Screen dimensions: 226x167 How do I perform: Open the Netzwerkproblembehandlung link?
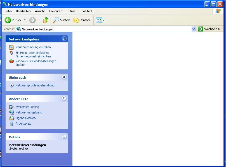point(35,85)
